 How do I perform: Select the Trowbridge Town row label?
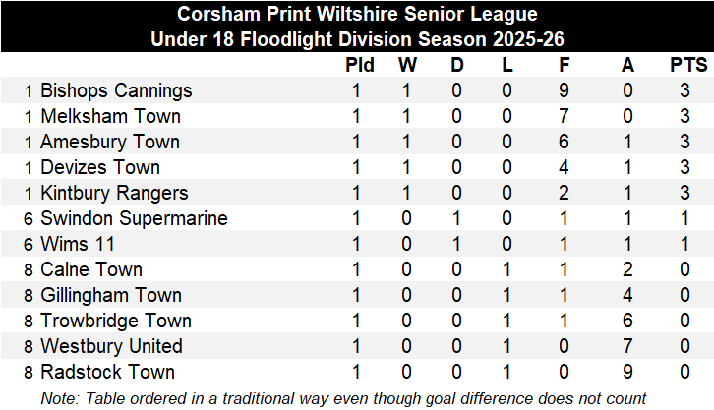116,322
